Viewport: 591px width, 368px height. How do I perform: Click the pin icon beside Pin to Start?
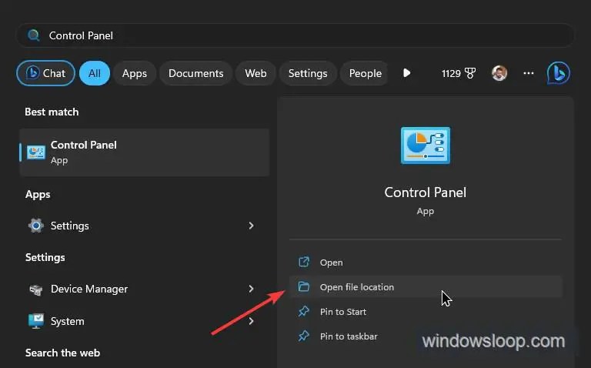(304, 312)
